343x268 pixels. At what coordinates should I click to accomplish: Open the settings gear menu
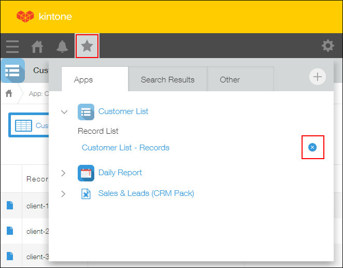(327, 46)
